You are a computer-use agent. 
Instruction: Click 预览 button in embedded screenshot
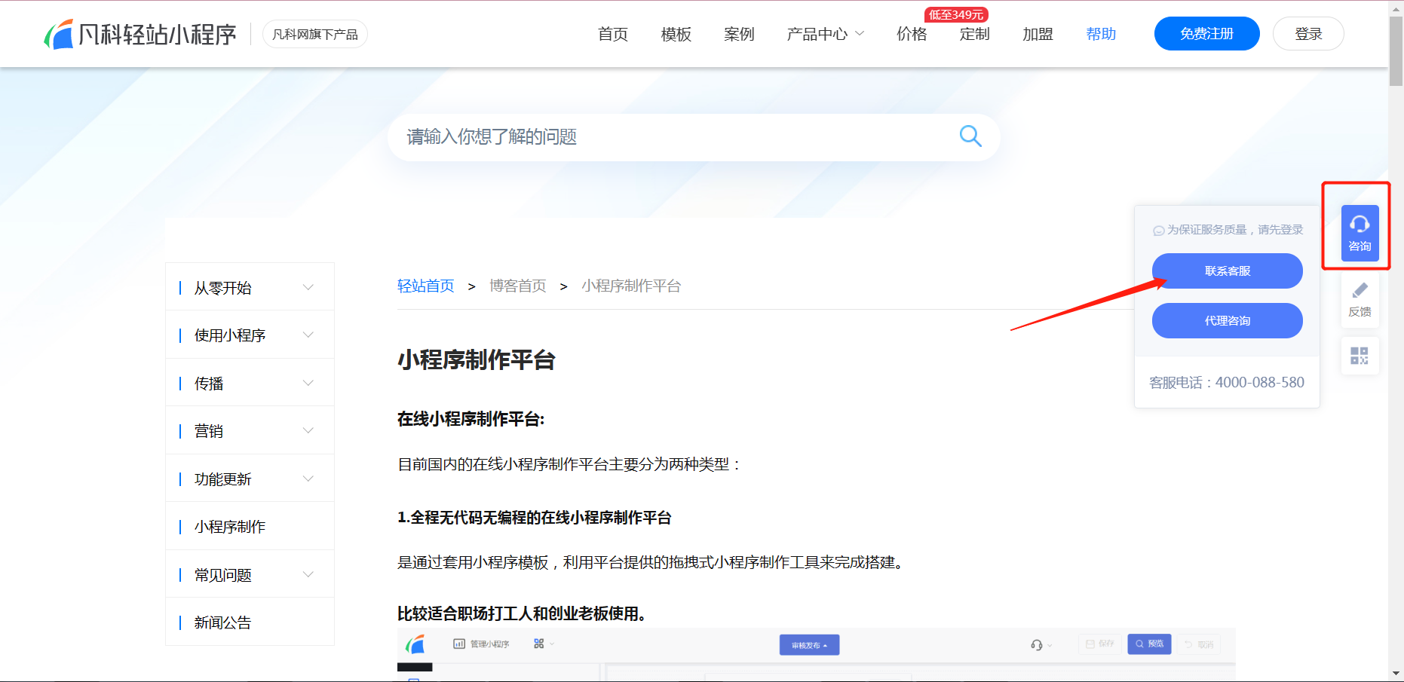1149,644
